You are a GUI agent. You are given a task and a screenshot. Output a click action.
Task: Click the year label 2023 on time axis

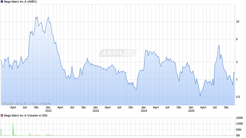tap(96, 111)
